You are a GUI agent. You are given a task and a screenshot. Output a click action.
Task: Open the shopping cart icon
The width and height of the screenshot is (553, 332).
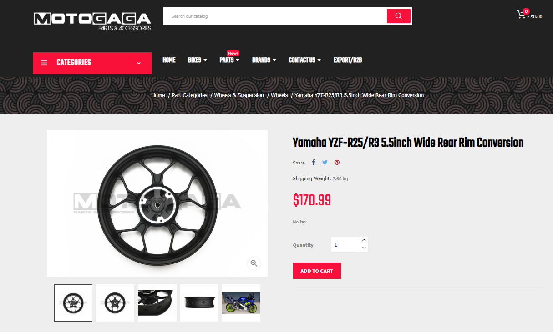point(521,15)
